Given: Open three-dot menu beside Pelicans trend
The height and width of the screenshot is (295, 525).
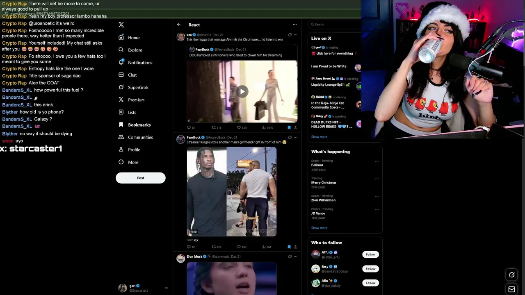Looking at the screenshot, I should point(377,161).
